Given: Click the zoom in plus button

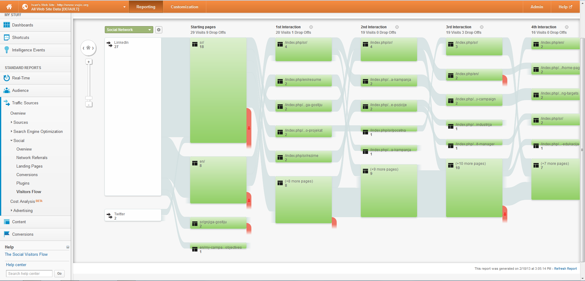Looking at the screenshot, I should pos(89,62).
